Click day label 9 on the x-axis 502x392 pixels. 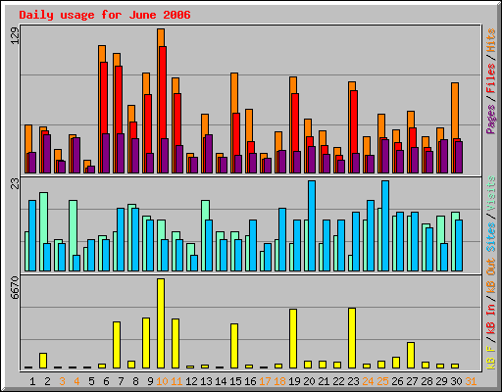coord(150,381)
